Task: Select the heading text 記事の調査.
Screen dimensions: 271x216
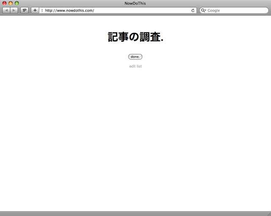Action: (x=135, y=37)
